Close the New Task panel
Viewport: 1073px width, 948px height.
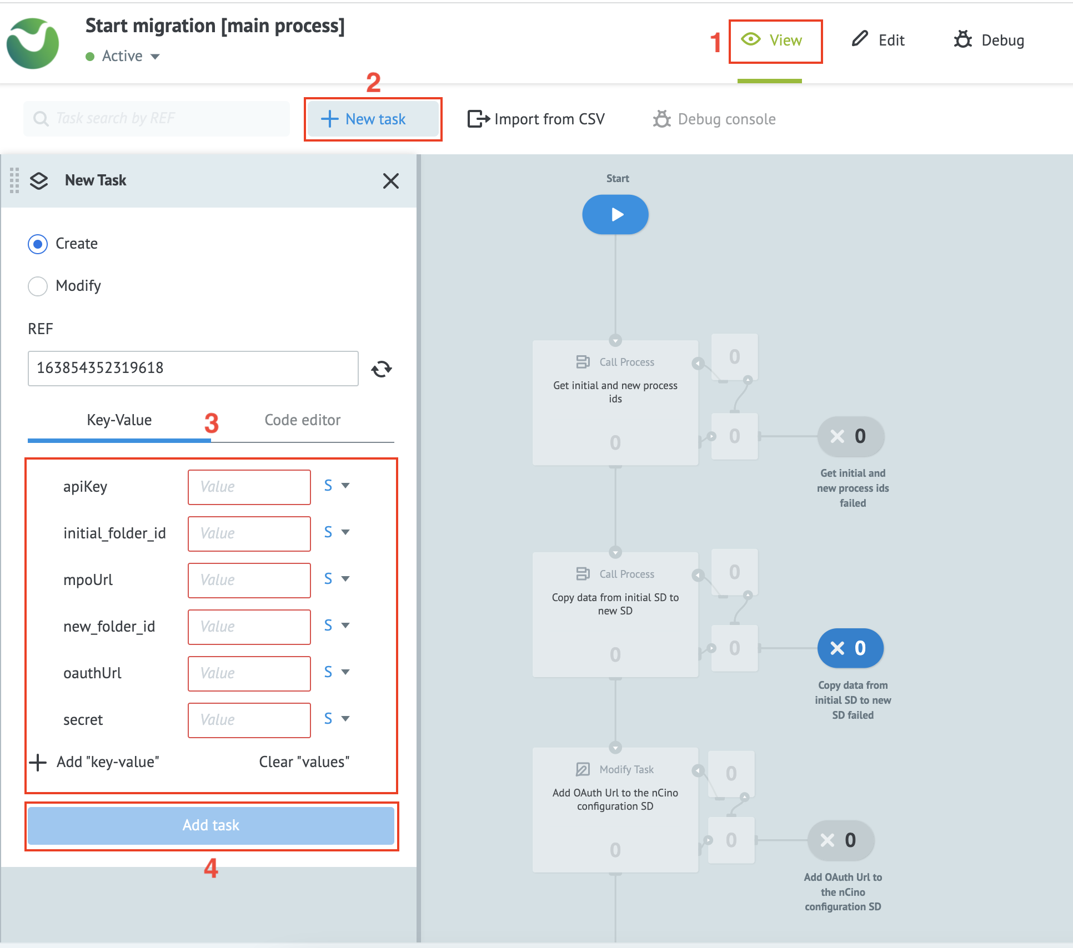[x=391, y=180]
